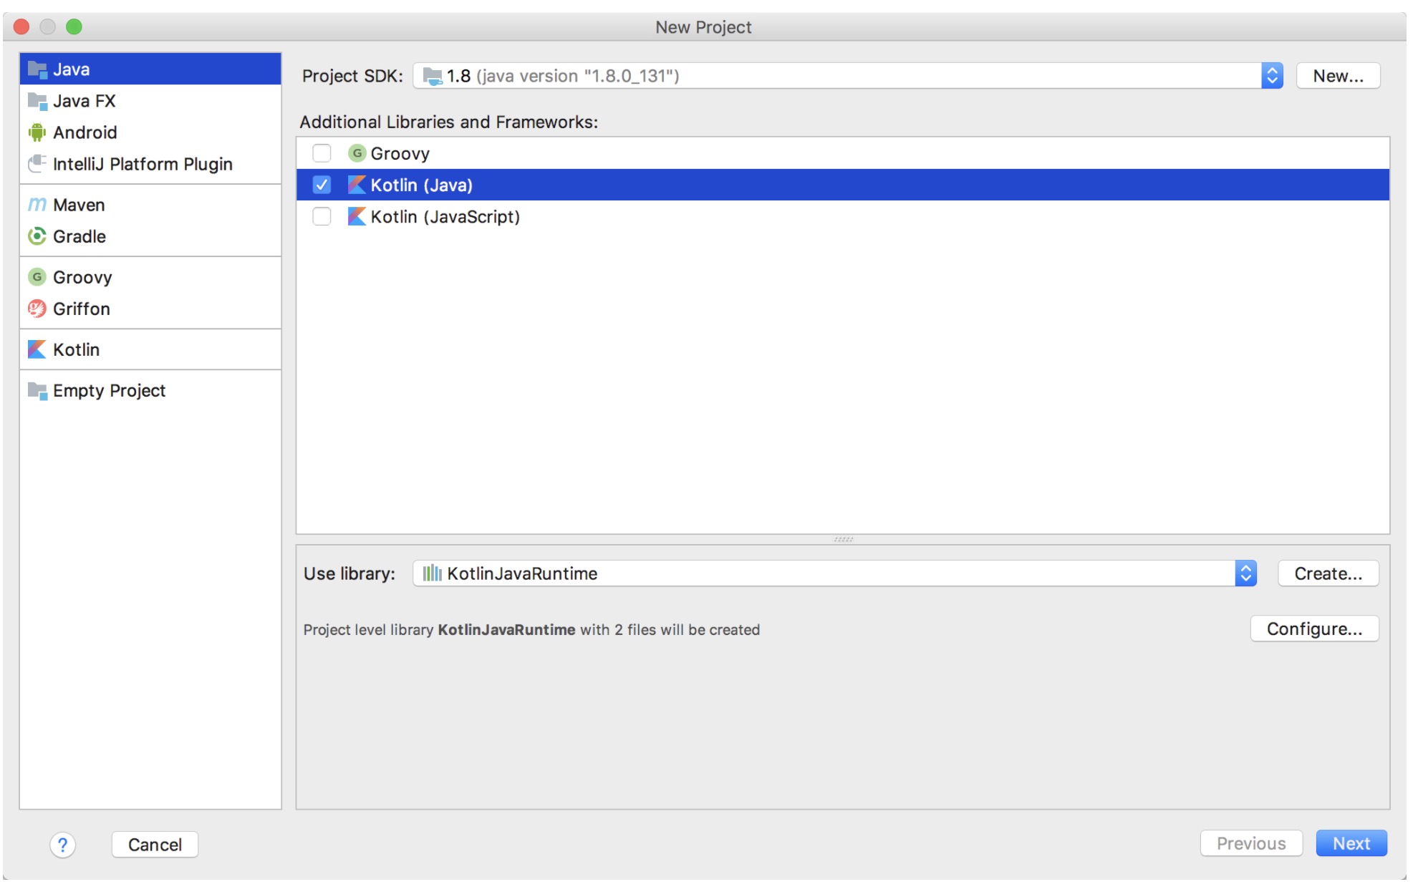Pick the Kotlin logo in left sidebar
Screen dimensions: 1418x892
point(37,349)
